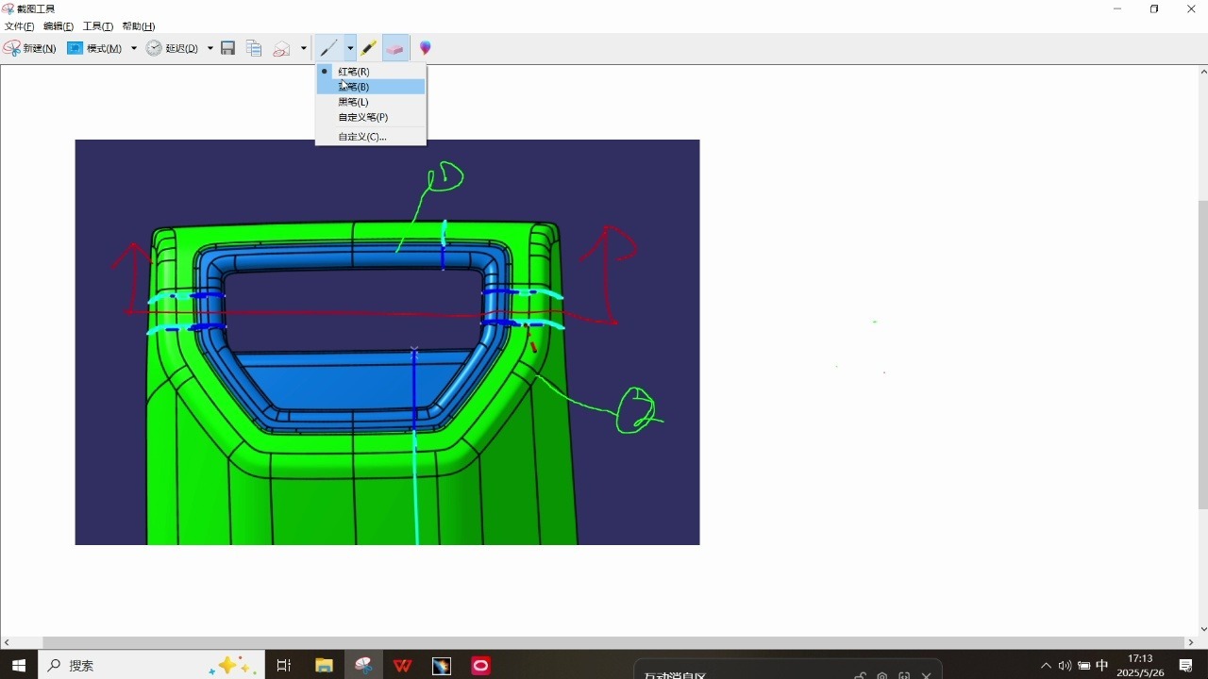Open the red rounded-square taskbar app
Viewport: 1208px width, 679px height.
[481, 665]
